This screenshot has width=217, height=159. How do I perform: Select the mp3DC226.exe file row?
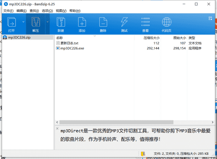tap(135, 48)
